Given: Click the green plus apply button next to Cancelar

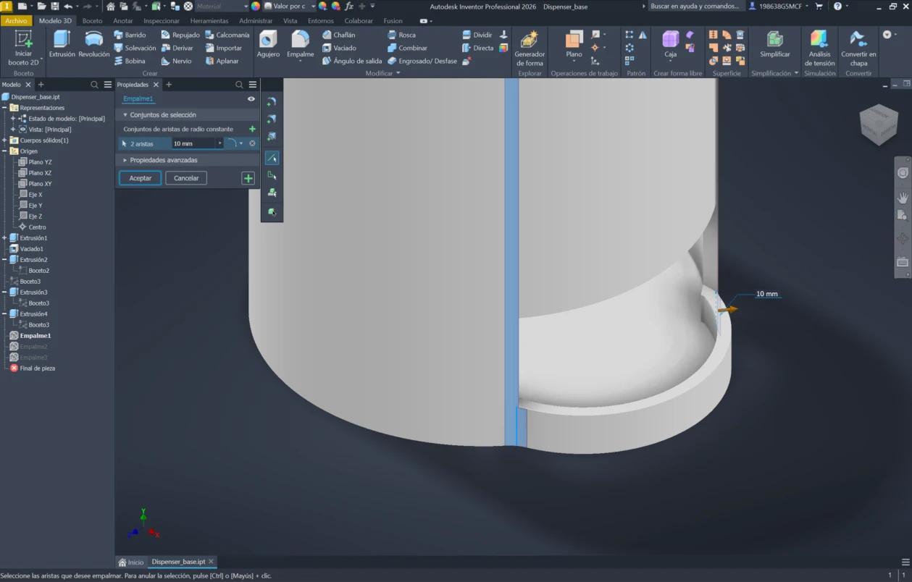Looking at the screenshot, I should coord(248,178).
